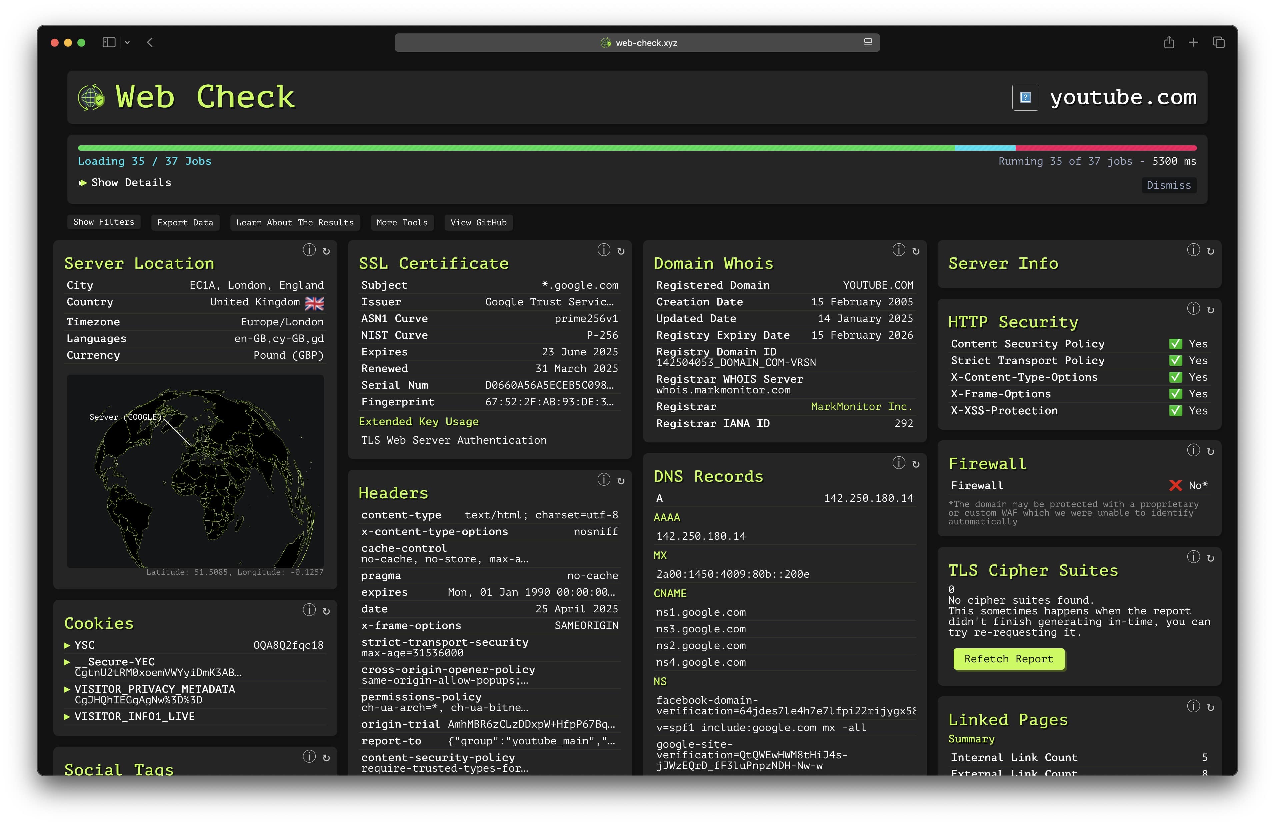
Task: Toggle the Safari sidebar
Action: pos(109,42)
